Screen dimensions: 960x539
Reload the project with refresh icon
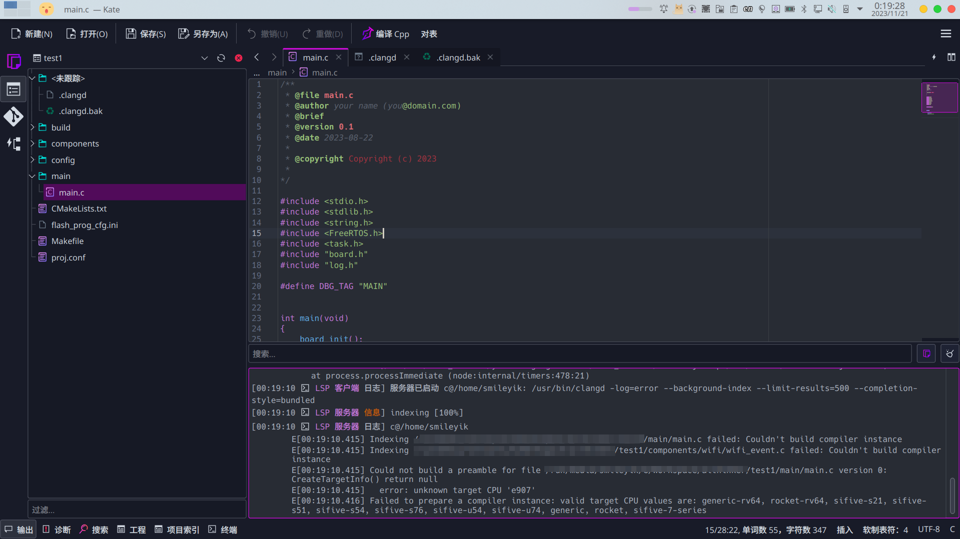pos(221,58)
